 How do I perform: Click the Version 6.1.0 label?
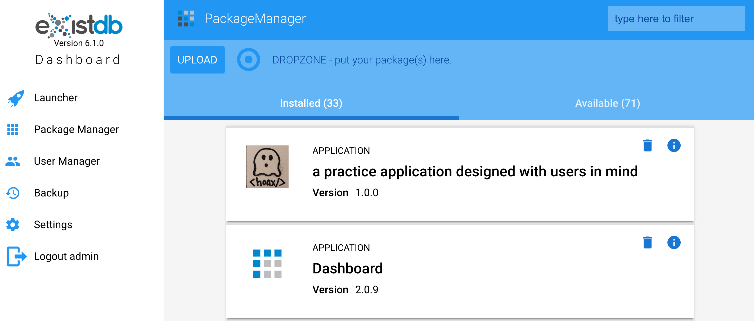click(x=79, y=43)
